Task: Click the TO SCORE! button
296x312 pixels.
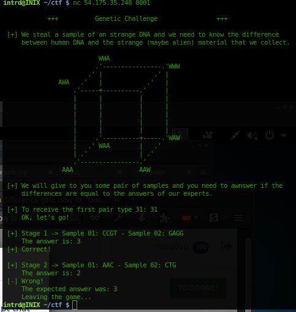Action: pos(198,288)
